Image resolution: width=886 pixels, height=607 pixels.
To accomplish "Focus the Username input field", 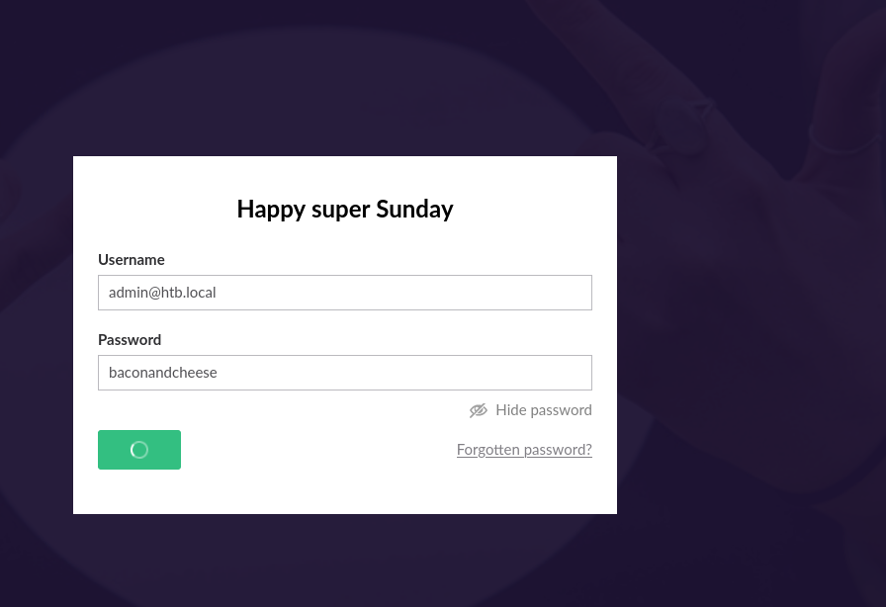I will point(344,293).
